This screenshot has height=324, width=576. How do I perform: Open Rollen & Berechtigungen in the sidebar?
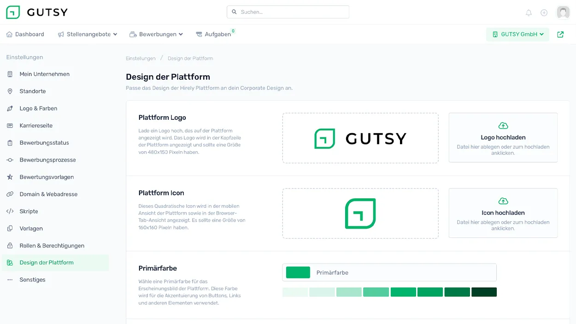pos(52,246)
